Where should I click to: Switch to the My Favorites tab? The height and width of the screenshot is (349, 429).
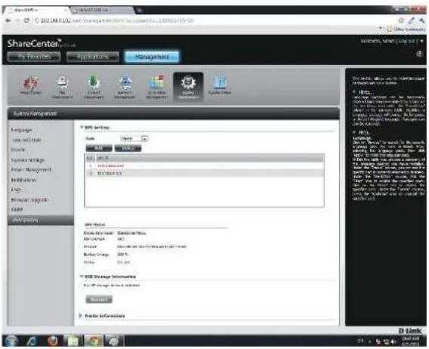(x=34, y=57)
